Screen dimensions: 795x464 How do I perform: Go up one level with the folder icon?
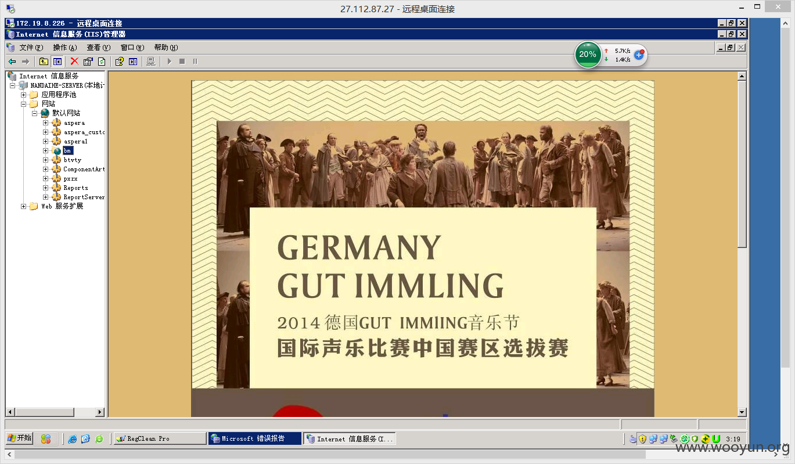(x=44, y=62)
